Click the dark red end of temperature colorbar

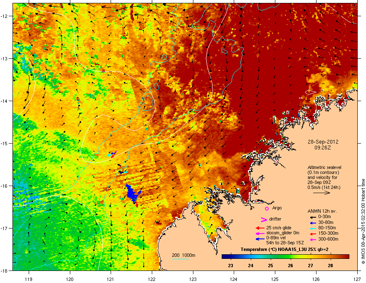[x=346, y=256]
